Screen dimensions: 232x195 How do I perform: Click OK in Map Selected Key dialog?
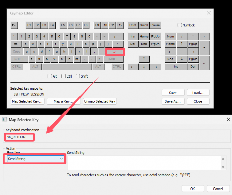(x=193, y=189)
